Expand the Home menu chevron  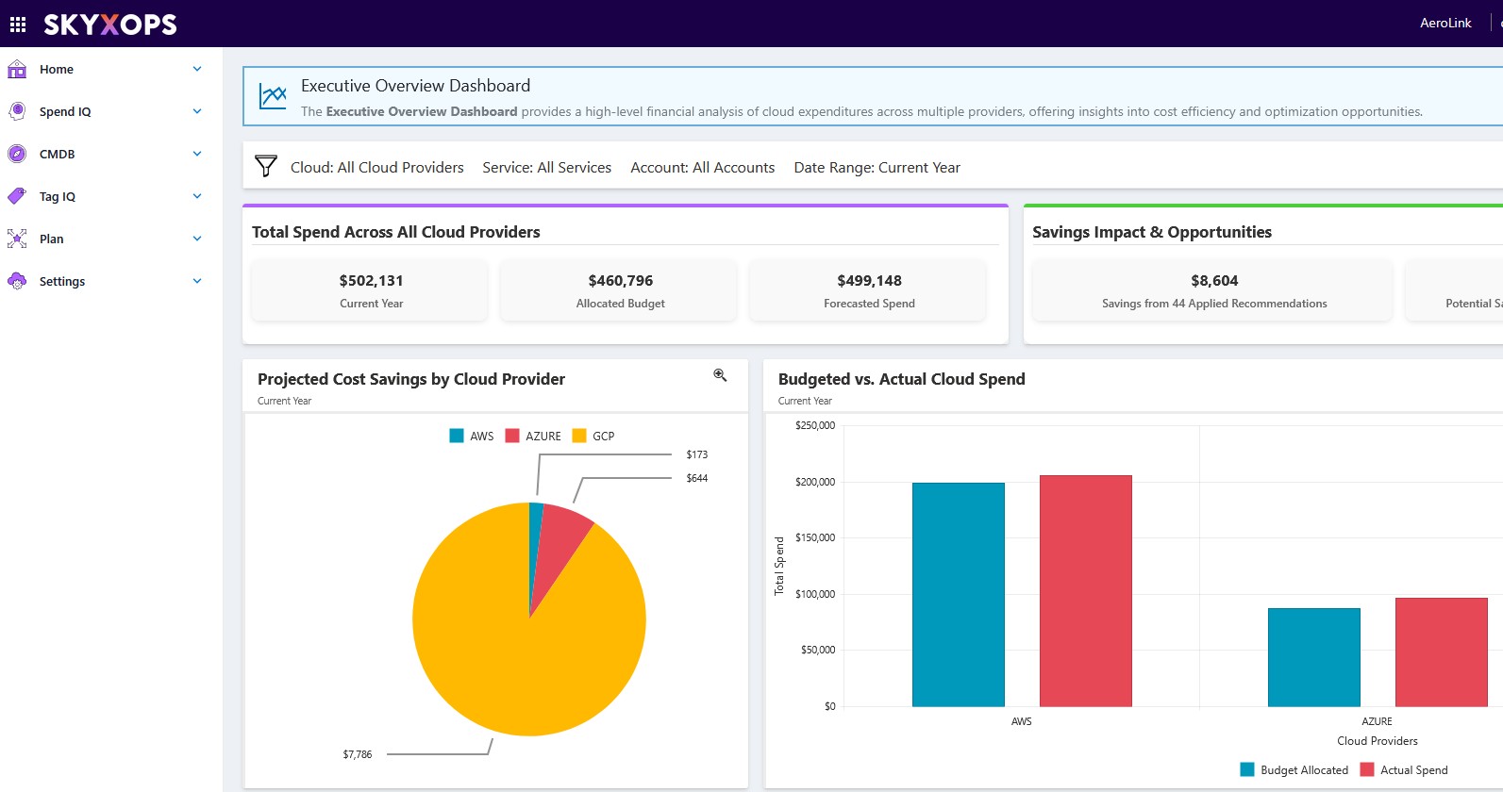pyautogui.click(x=197, y=69)
